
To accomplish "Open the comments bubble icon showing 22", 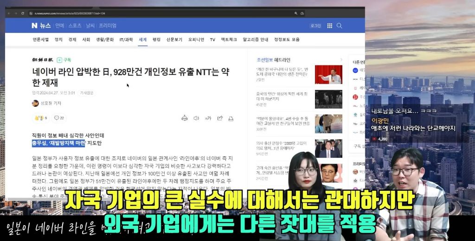I will point(59,118).
